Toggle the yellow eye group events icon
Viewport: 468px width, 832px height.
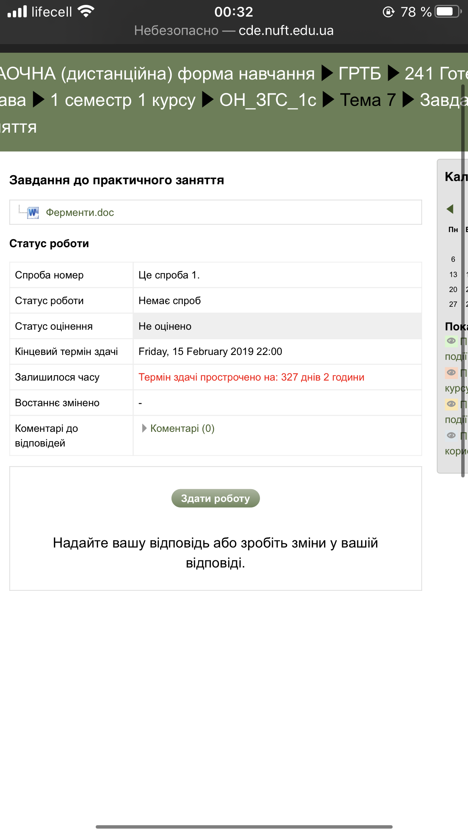coord(451,404)
